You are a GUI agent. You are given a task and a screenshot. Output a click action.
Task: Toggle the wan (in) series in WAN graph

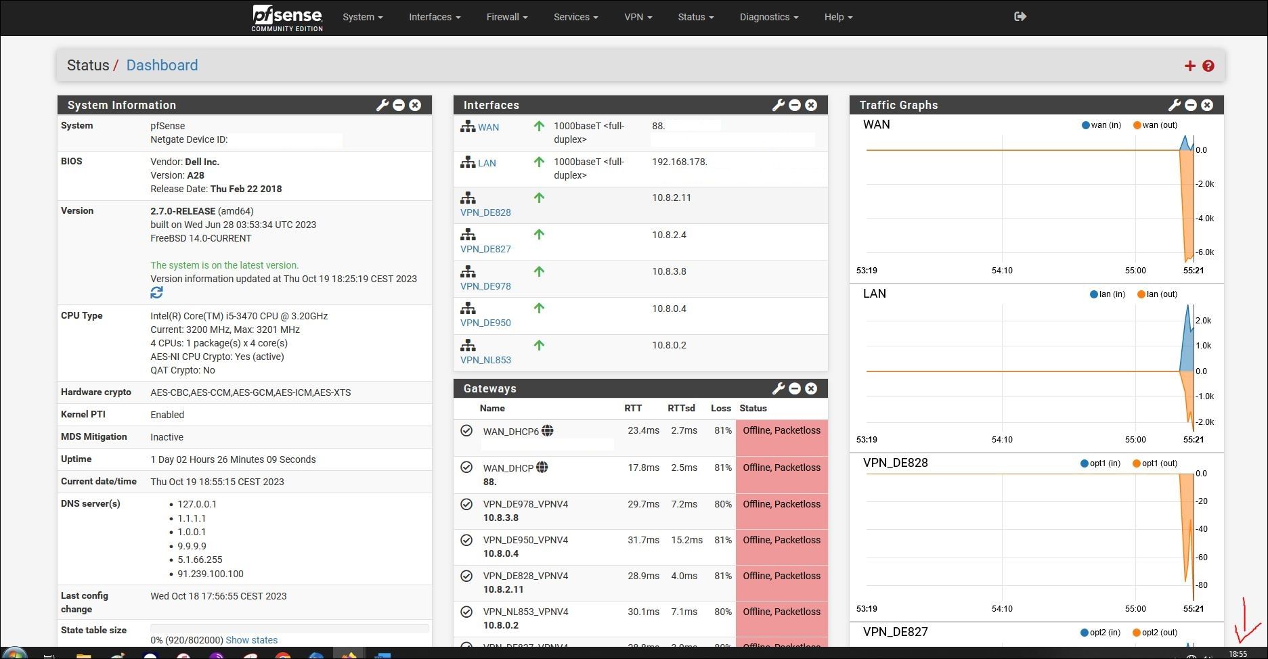[1101, 125]
